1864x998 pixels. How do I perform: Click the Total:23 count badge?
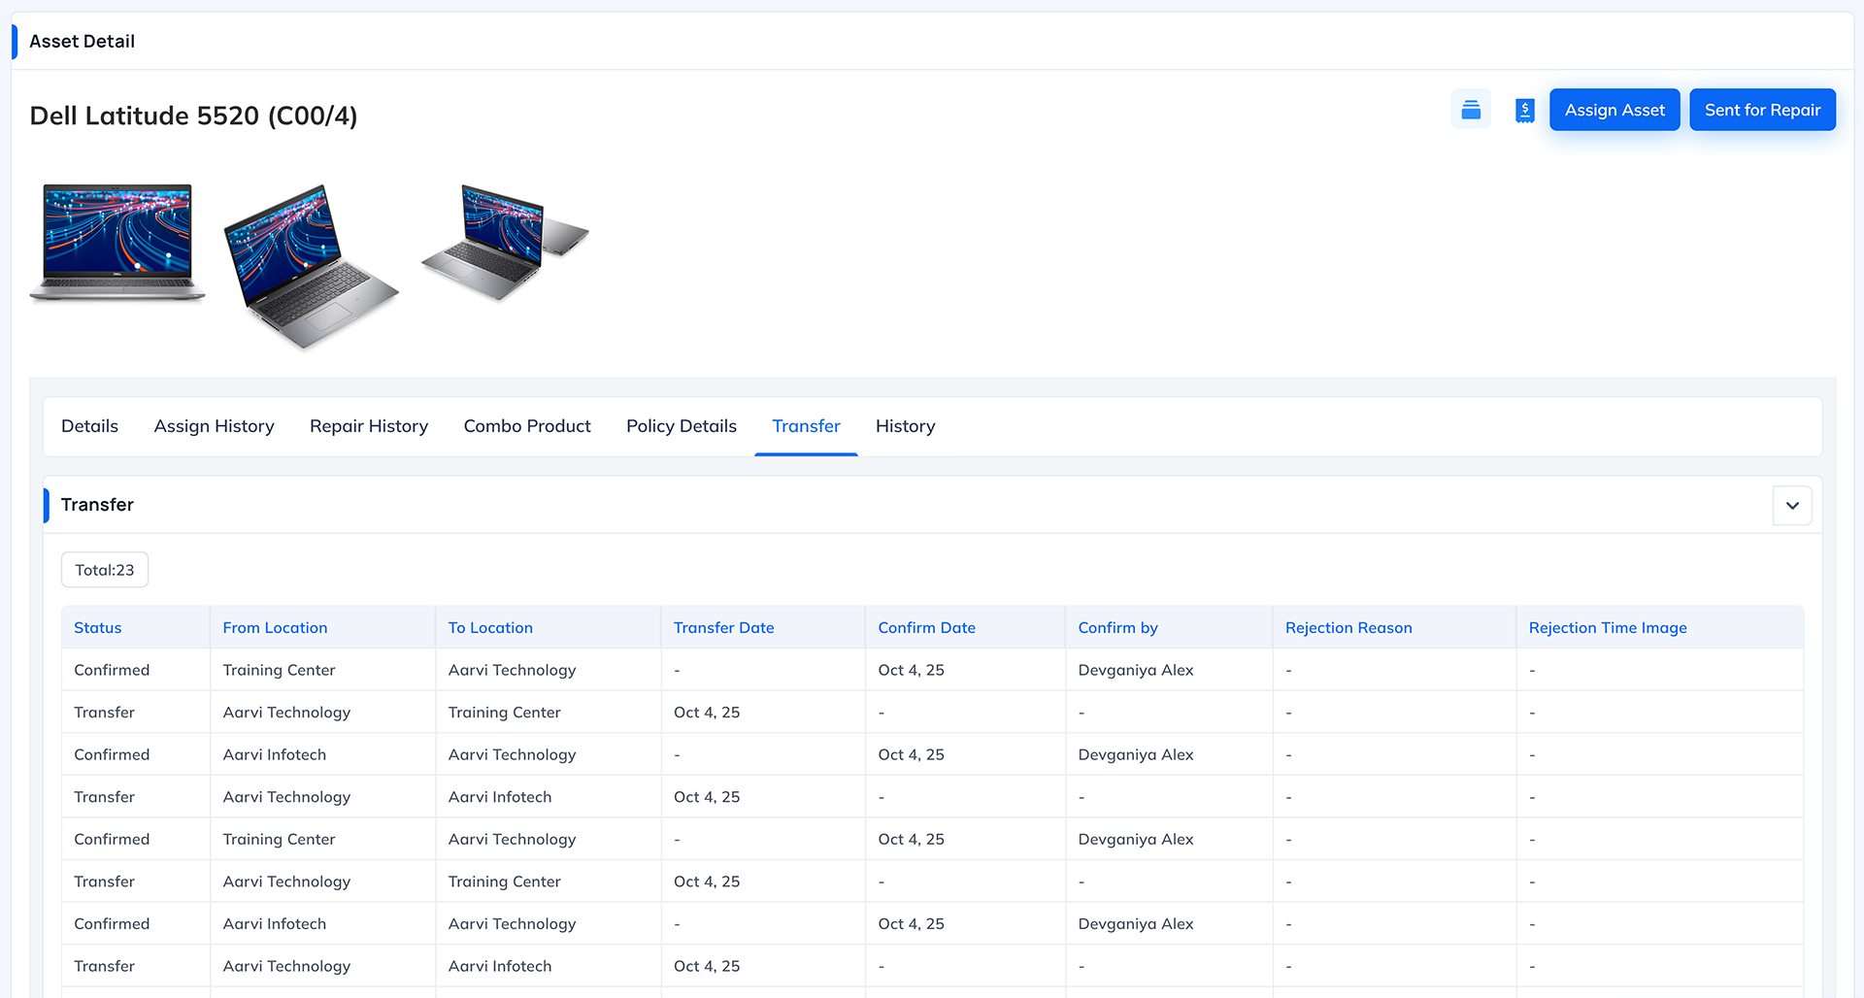[105, 570]
